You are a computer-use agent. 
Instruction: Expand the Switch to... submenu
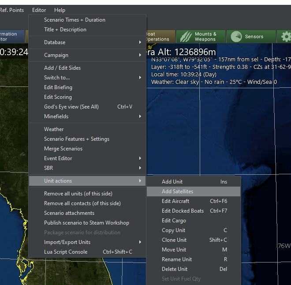click(x=87, y=78)
